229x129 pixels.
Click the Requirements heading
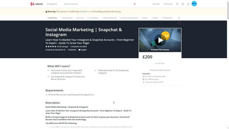[x=54, y=90]
